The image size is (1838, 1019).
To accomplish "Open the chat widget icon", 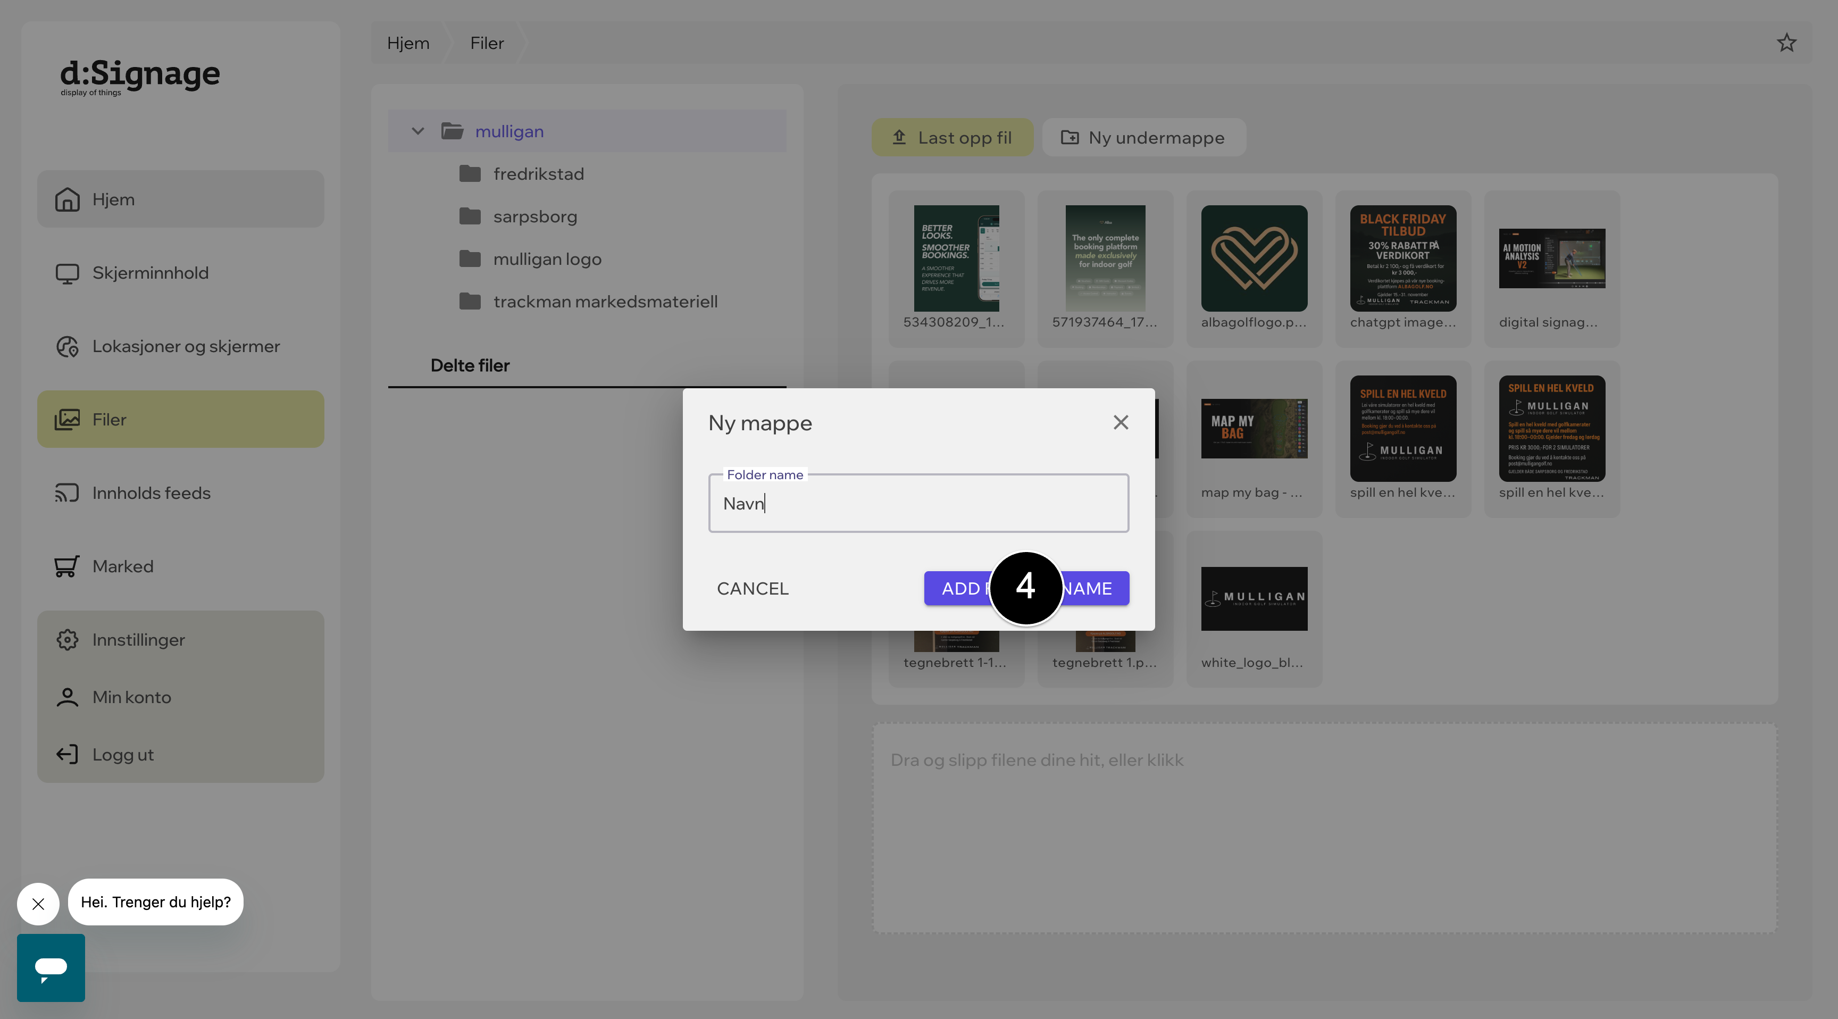I will 51,967.
